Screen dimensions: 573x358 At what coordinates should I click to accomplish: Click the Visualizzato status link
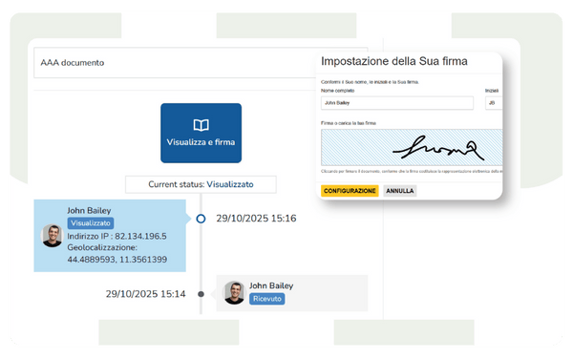click(x=230, y=184)
